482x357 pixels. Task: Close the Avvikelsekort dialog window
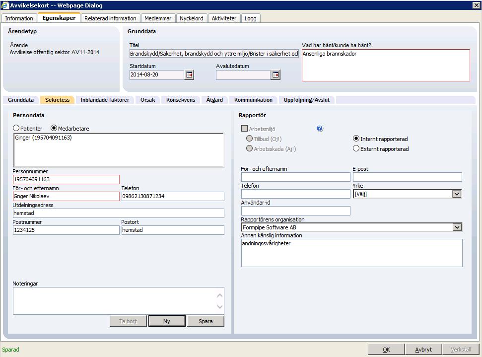tap(476, 5)
